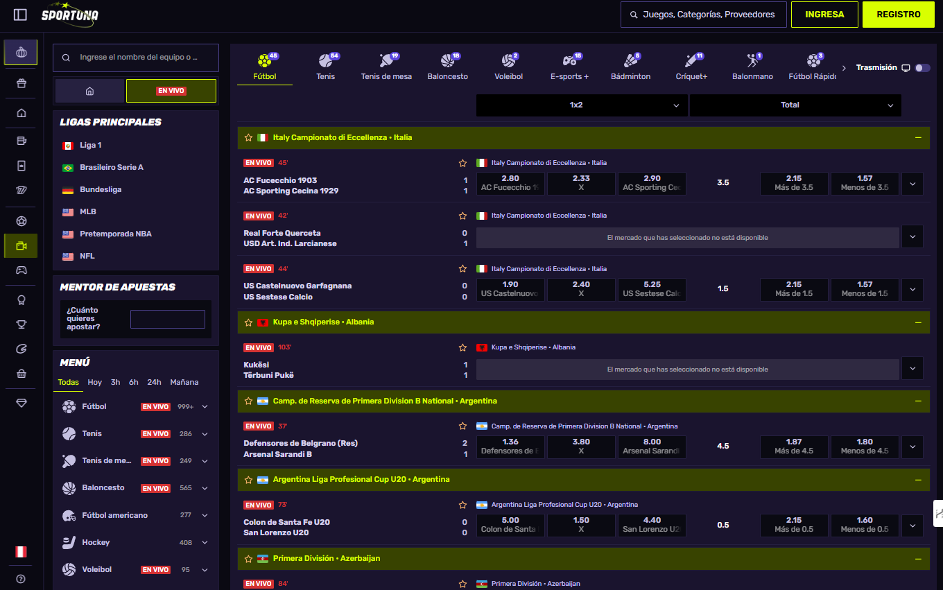Open the Total market dropdown
This screenshot has height=590, width=943.
[x=795, y=105]
